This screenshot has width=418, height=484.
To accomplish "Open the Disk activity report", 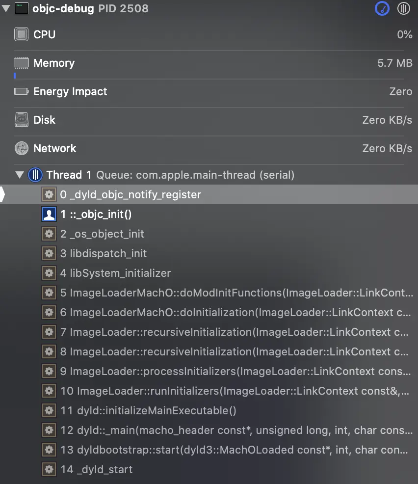I will pos(44,120).
